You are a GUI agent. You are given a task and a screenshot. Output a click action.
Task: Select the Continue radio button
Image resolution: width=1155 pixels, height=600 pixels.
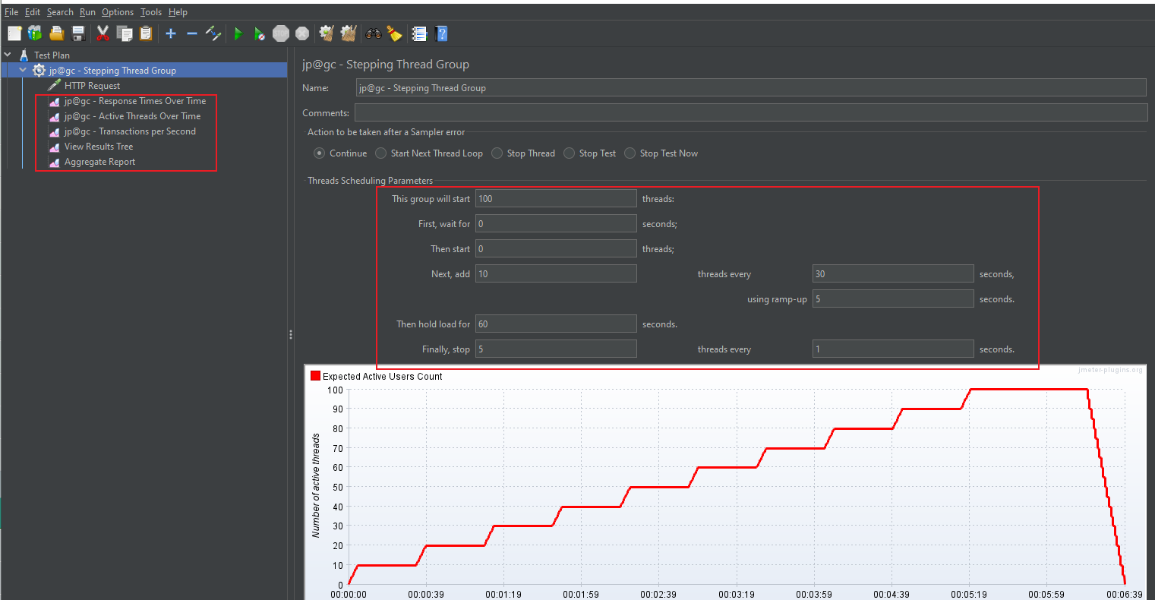pos(319,153)
